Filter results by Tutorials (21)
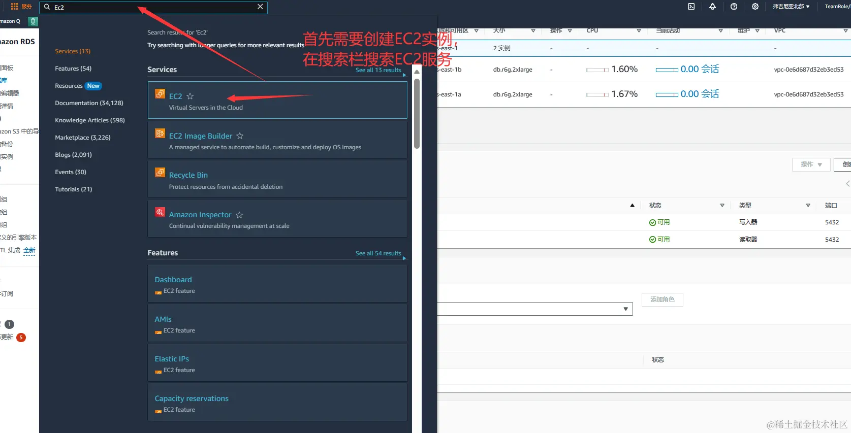Image resolution: width=851 pixels, height=433 pixels. [x=74, y=189]
